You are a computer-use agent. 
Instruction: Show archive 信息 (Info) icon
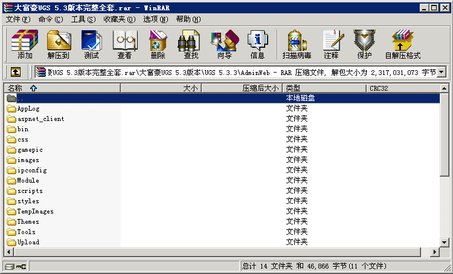(x=257, y=45)
